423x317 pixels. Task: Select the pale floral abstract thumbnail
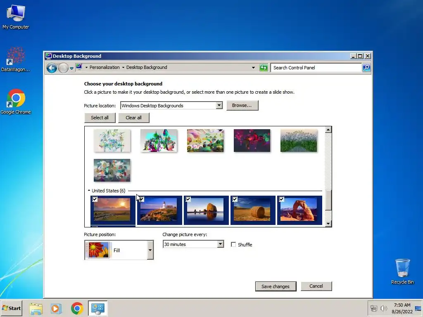[112, 140]
